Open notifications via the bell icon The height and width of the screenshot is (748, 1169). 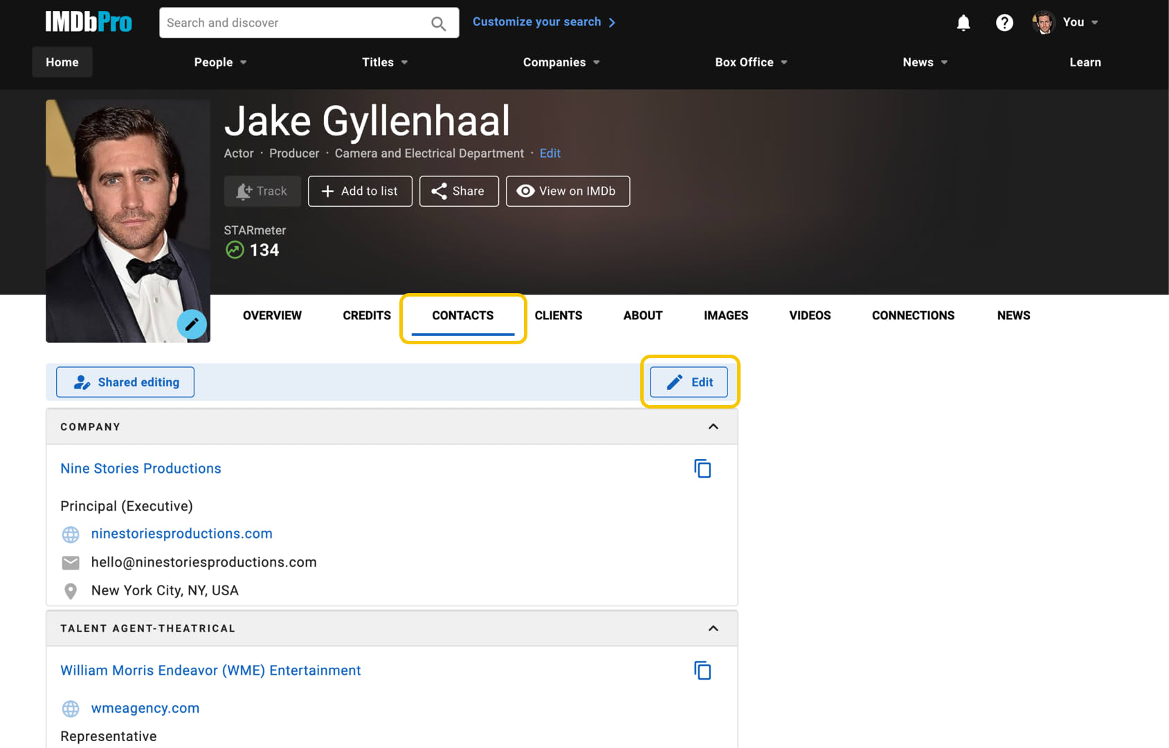(963, 22)
